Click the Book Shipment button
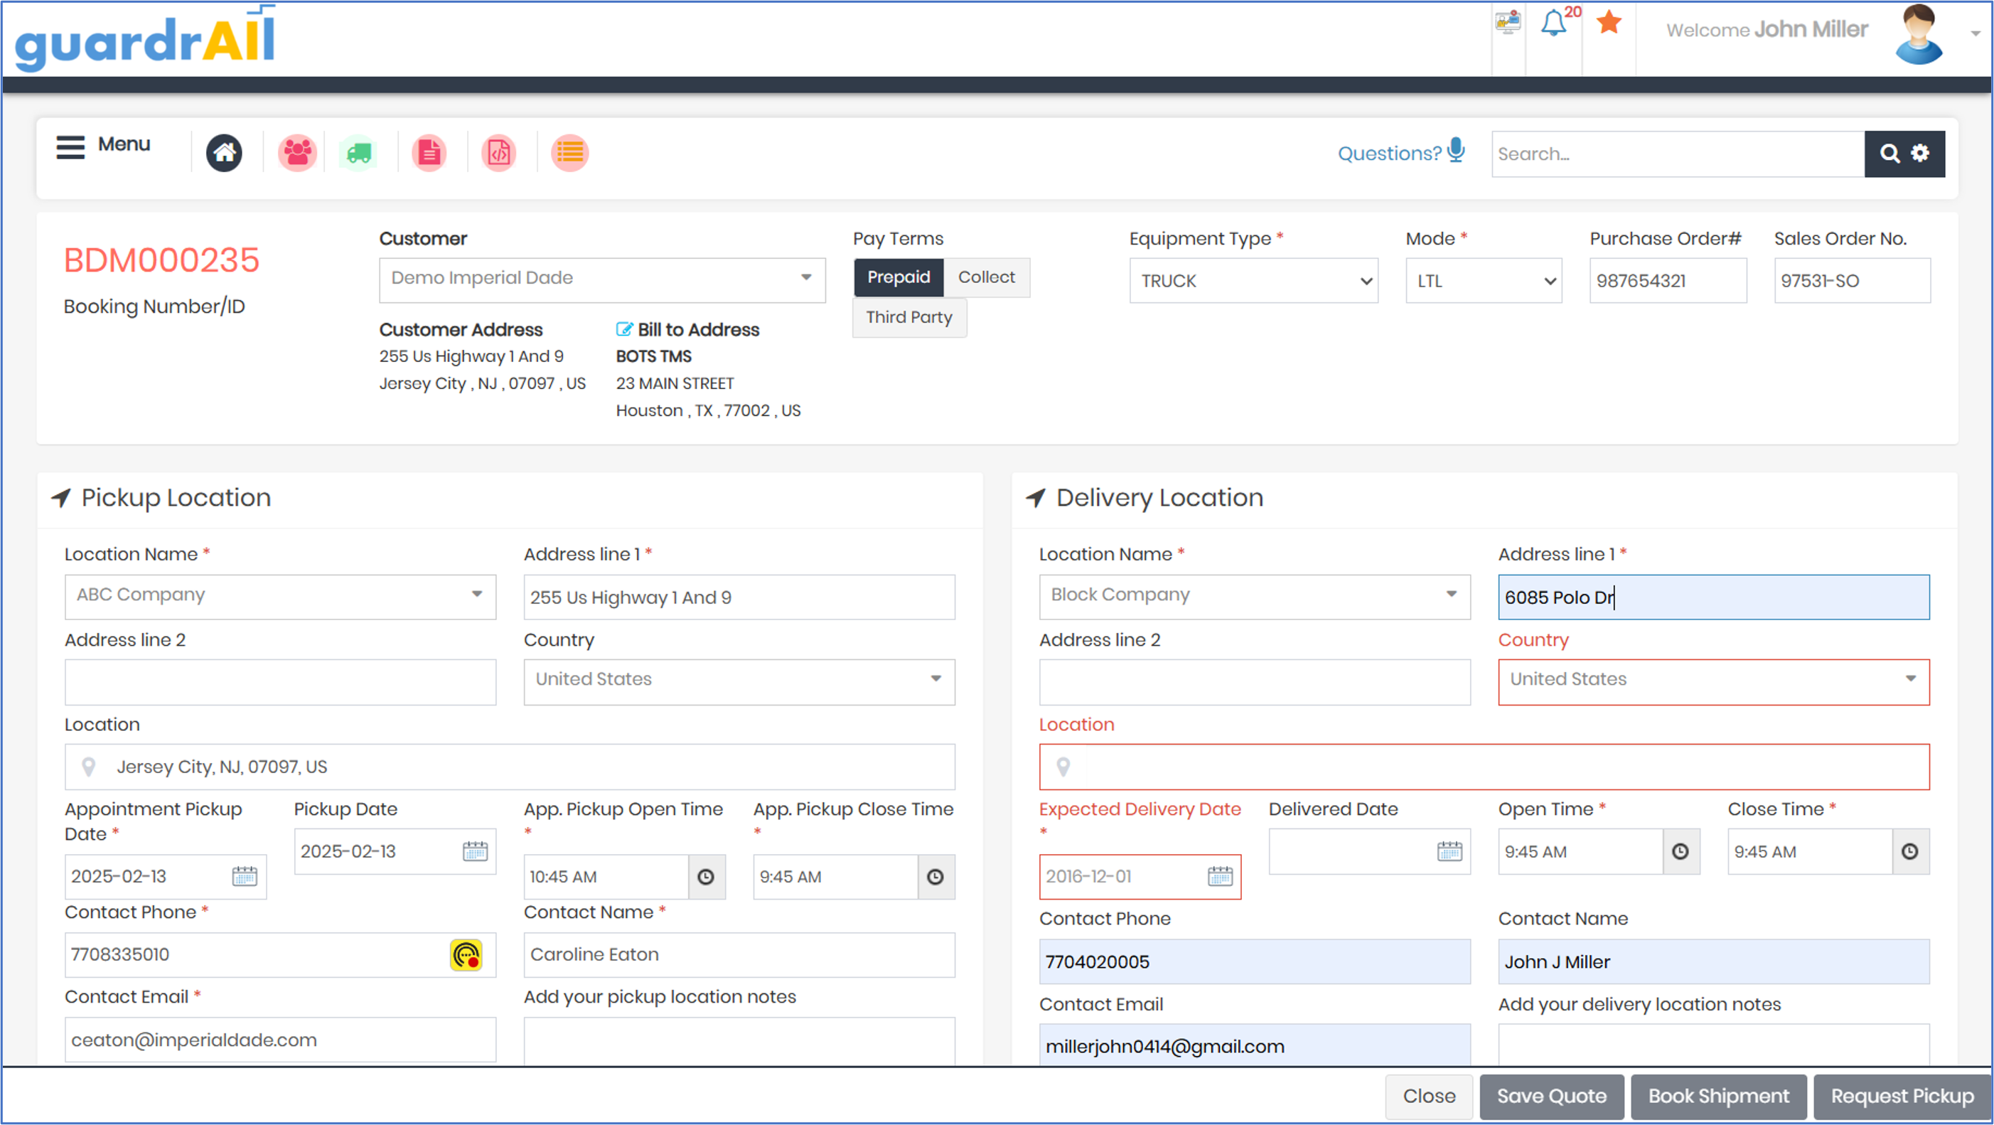 pos(1718,1097)
